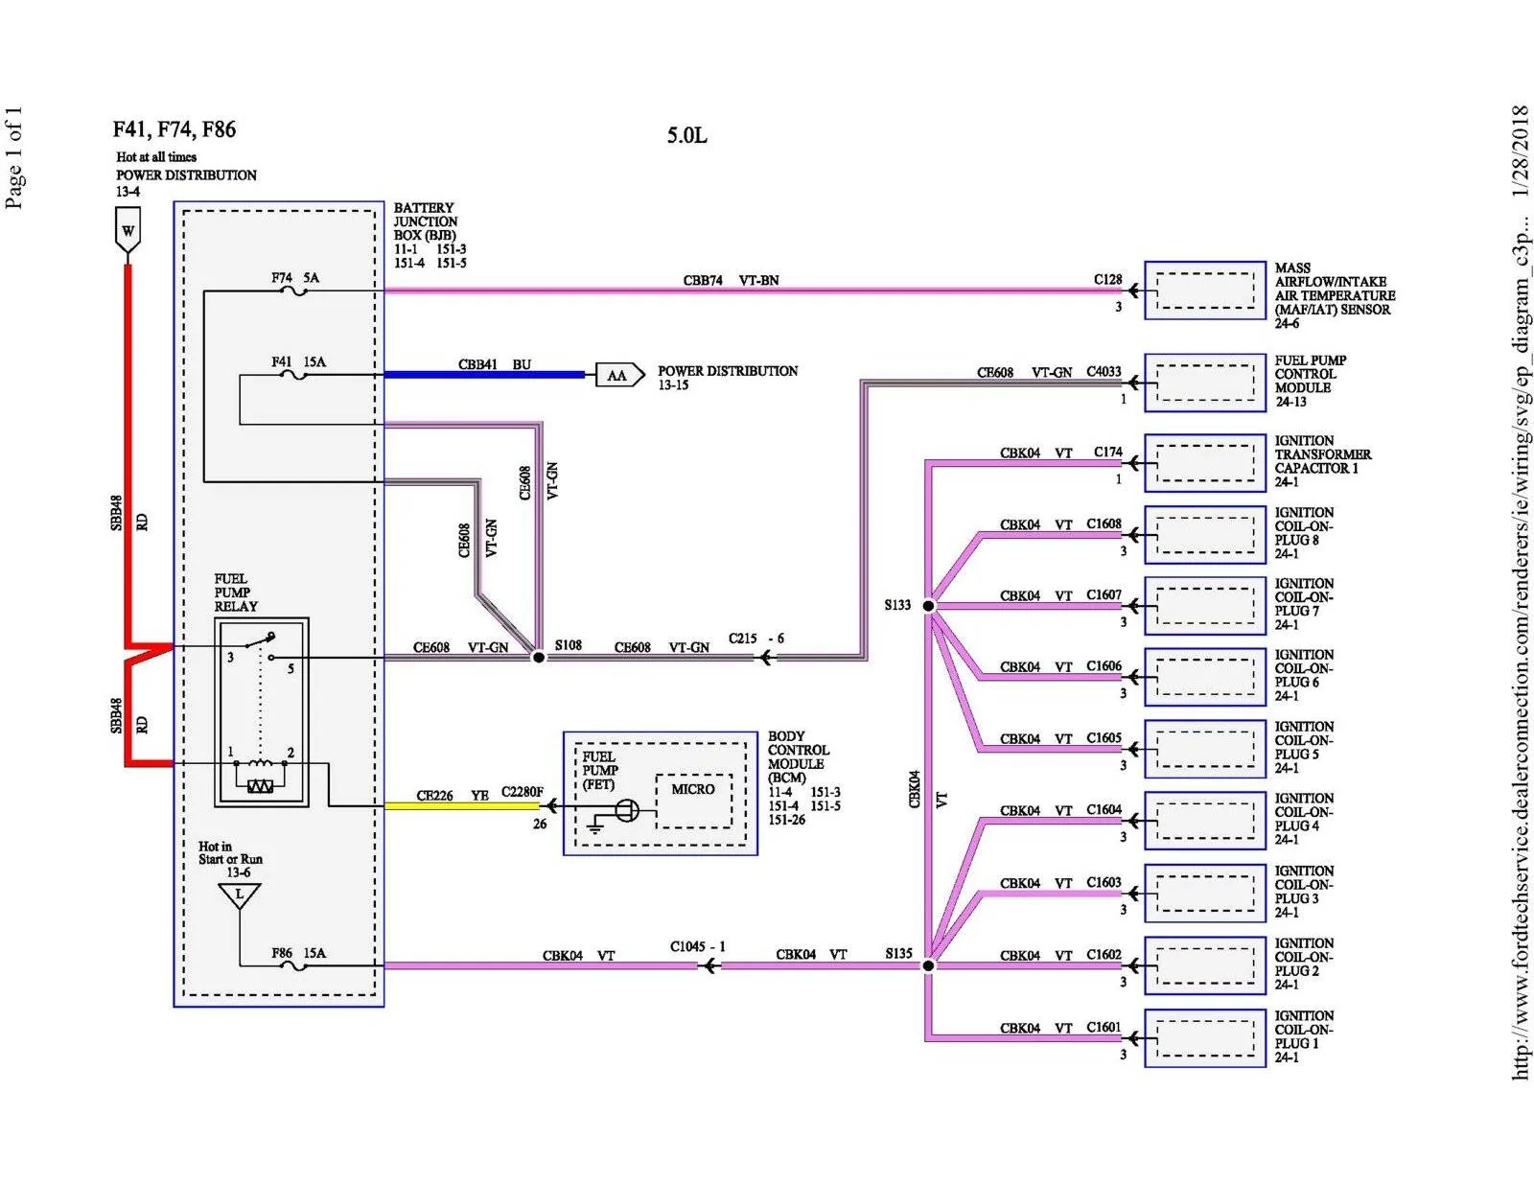This screenshot has width=1534, height=1185.
Task: Select the fuel pump control module box
Action: tap(1205, 383)
